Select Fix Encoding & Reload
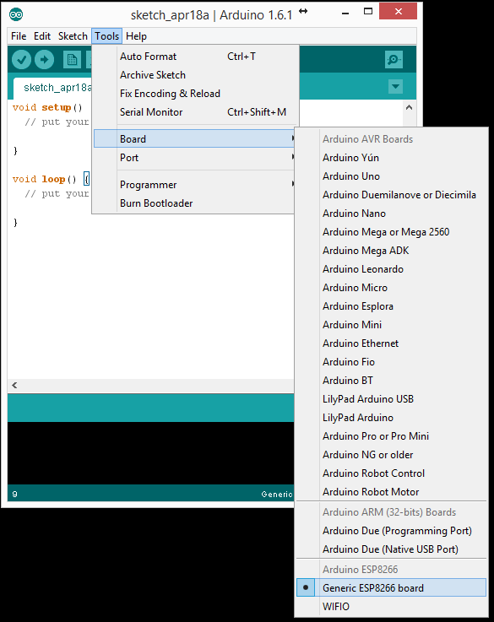The height and width of the screenshot is (622, 494). click(194, 94)
